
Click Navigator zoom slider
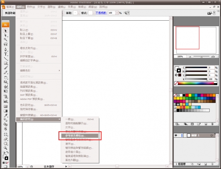point(201,56)
